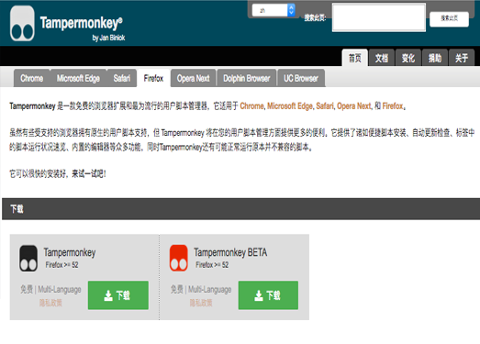The image size is (480, 344).
Task: Follow the orange Safari link in description
Action: [325, 105]
